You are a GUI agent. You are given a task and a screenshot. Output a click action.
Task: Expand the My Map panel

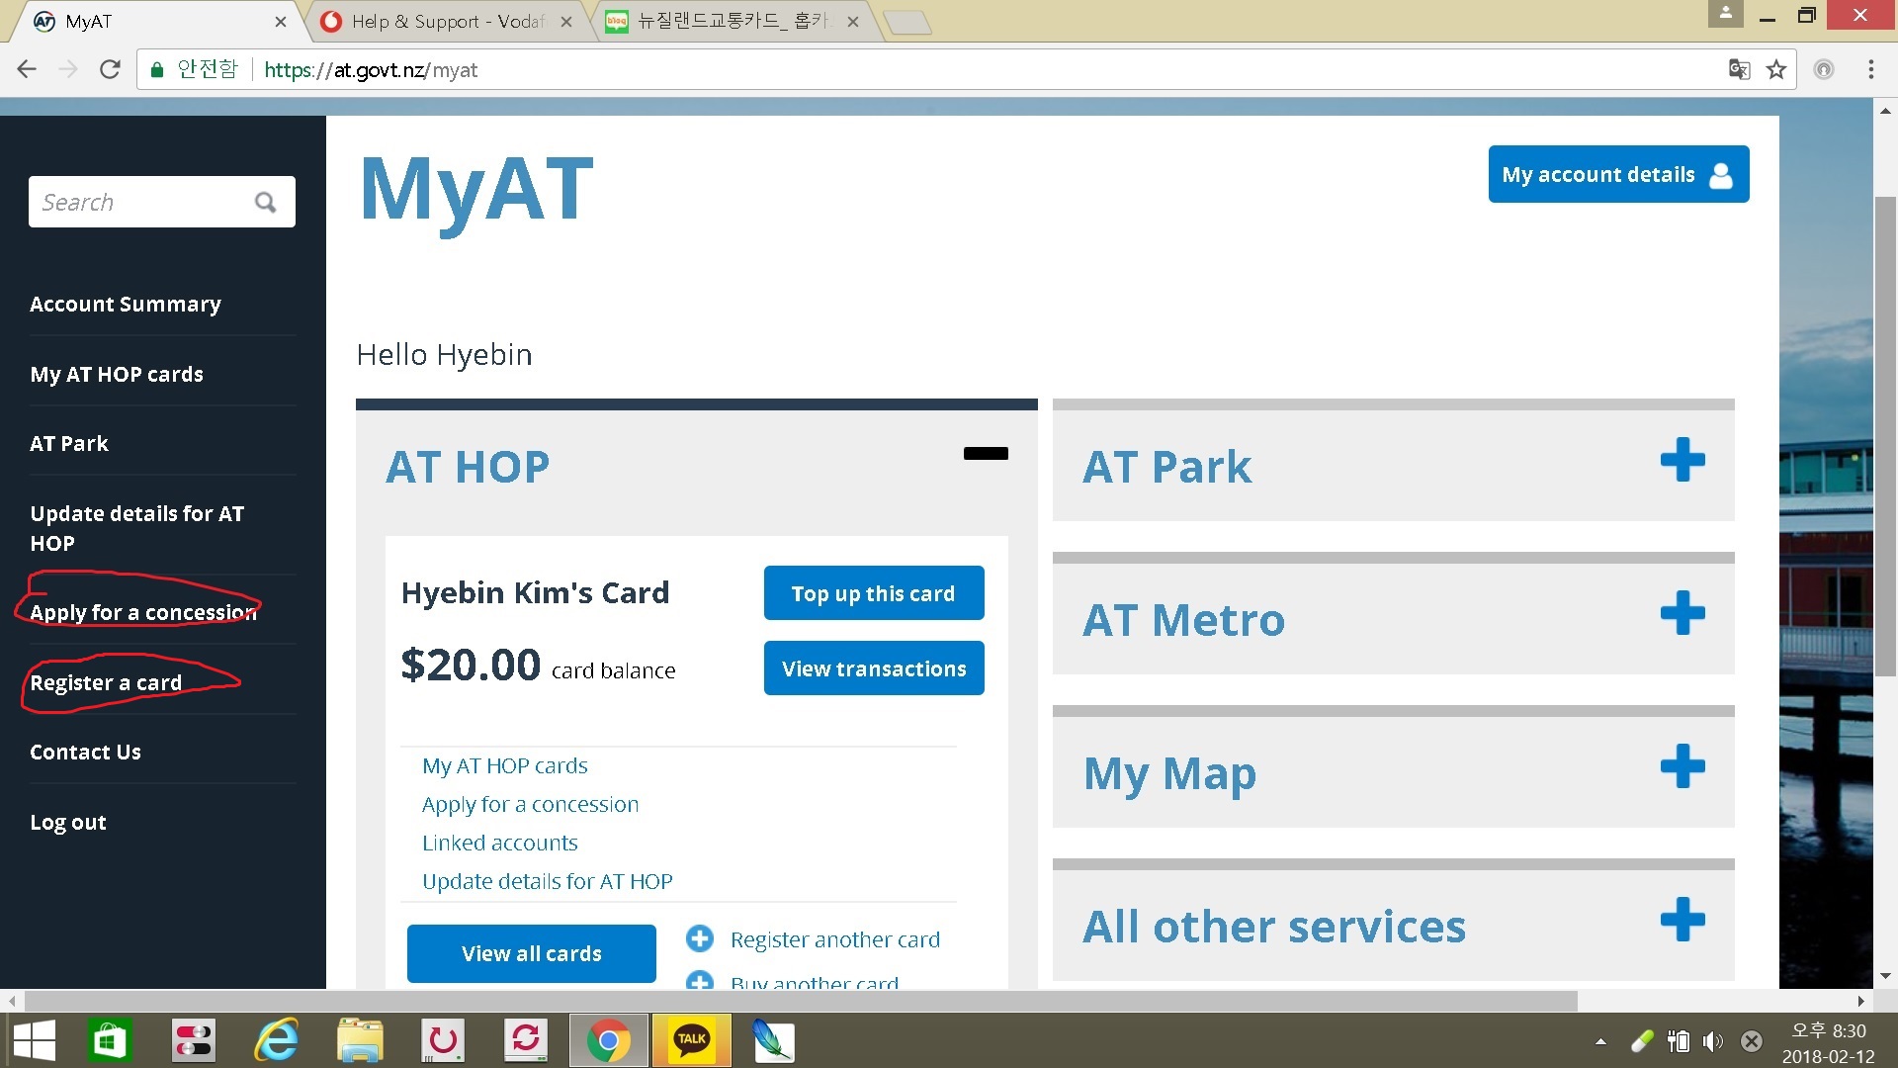(x=1682, y=766)
